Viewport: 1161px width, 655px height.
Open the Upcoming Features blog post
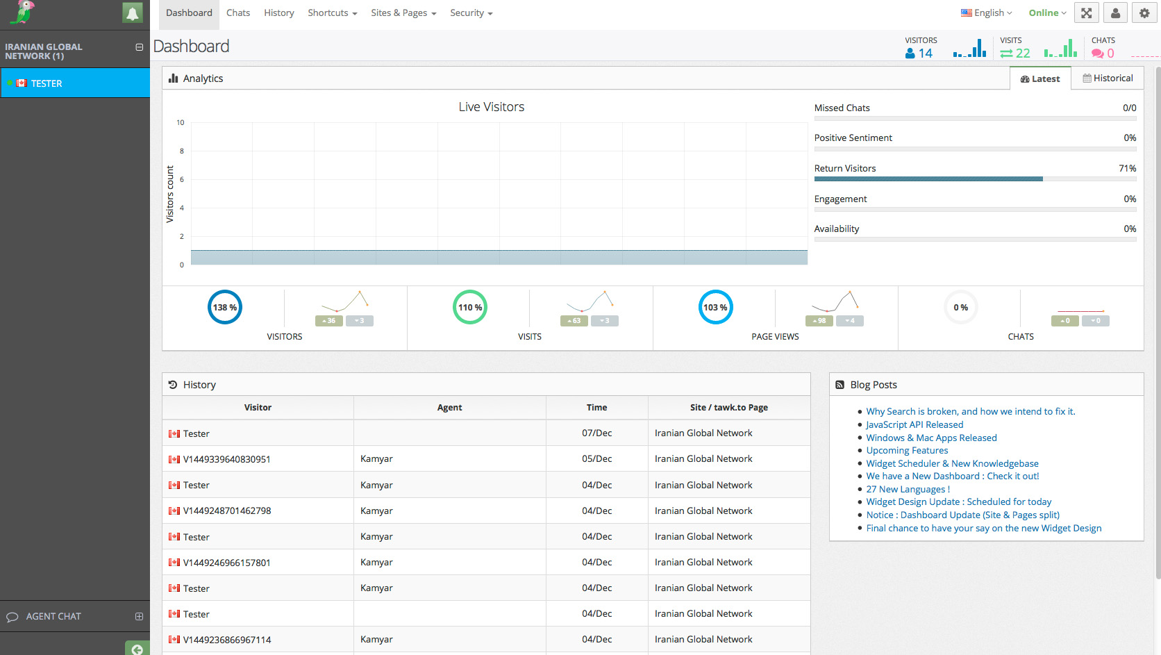[x=907, y=450]
